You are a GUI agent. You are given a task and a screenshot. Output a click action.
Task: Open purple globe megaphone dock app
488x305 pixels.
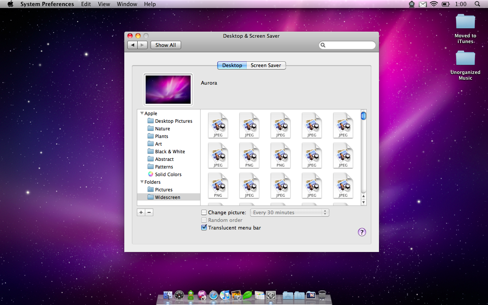(202, 295)
